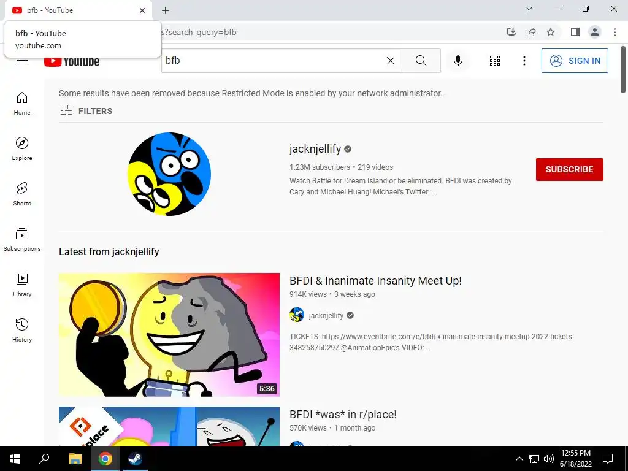Image resolution: width=628 pixels, height=471 pixels.
Task: Open the network status tray icon
Action: [x=534, y=459]
